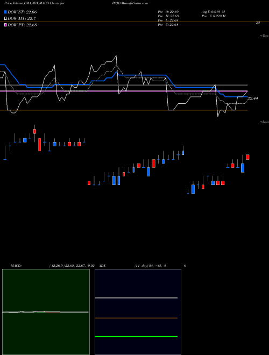The height and width of the screenshot is (355, 269).
Task: Click the '23' price axis label
Action: [x=258, y=23]
